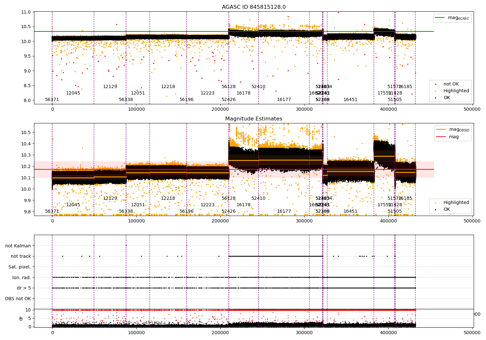The height and width of the screenshot is (340, 486).
Task: Click 'Highlighted' legend entry in the AGASC ID plot
Action: click(456, 91)
